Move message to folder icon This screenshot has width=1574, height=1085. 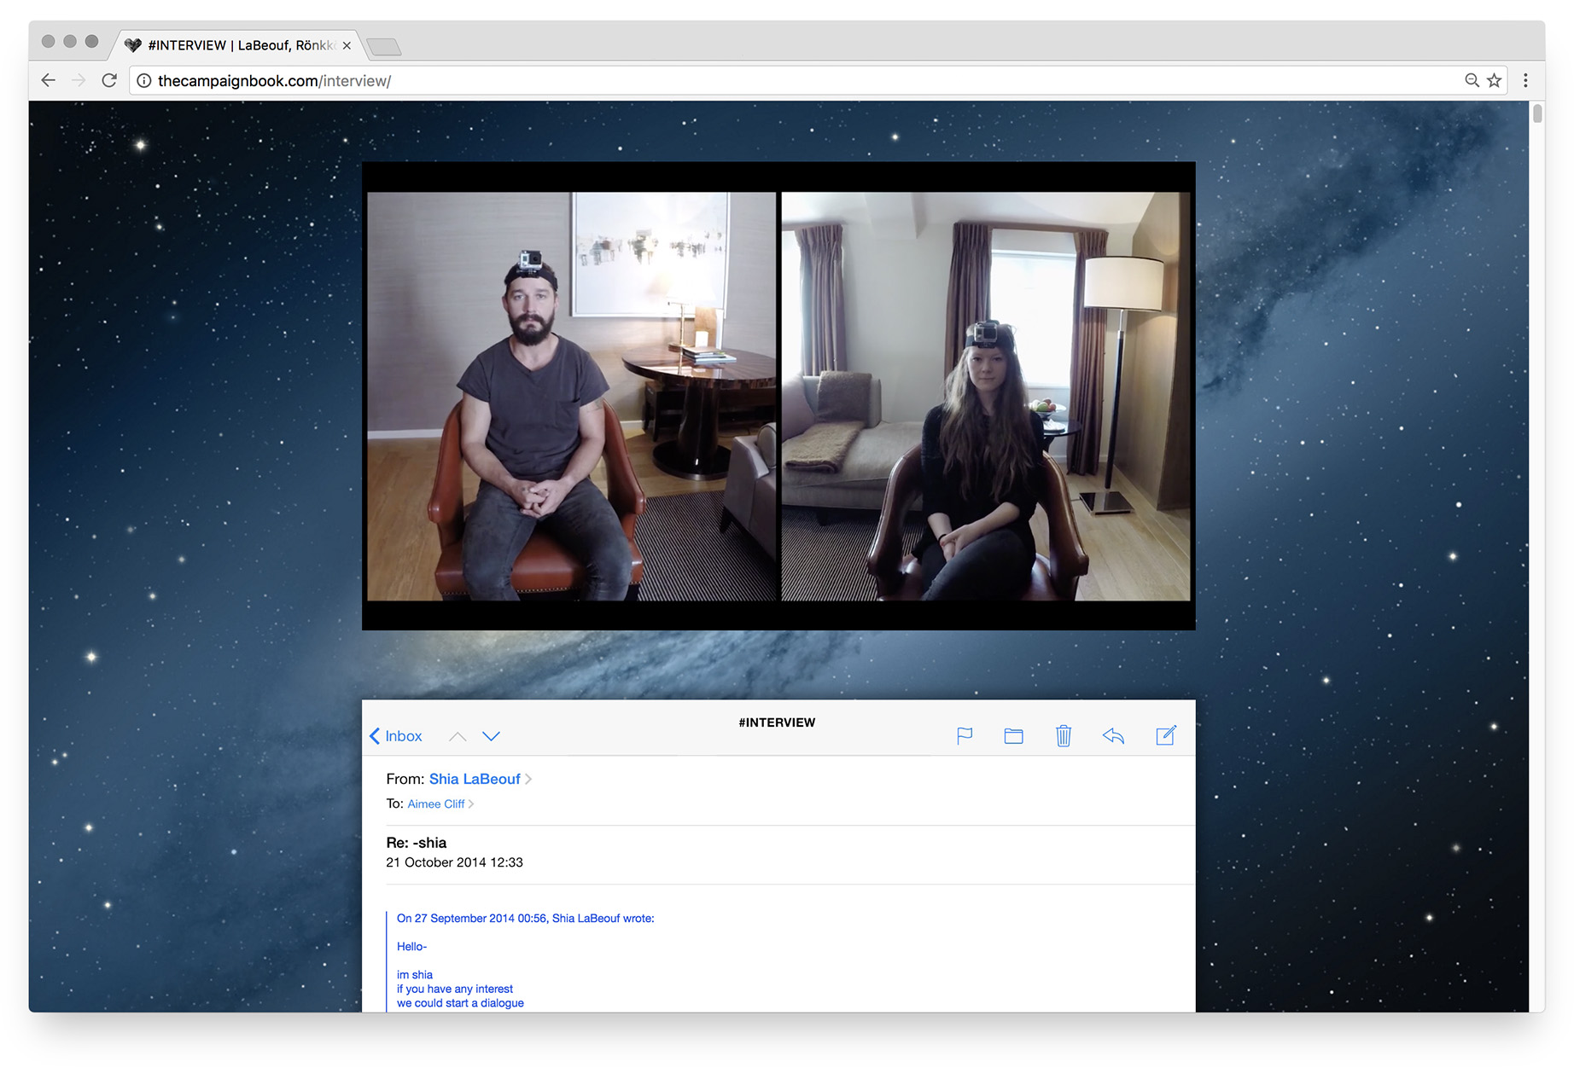pyautogui.click(x=1013, y=736)
